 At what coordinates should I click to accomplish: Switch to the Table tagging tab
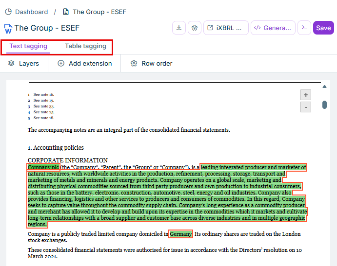click(x=85, y=46)
